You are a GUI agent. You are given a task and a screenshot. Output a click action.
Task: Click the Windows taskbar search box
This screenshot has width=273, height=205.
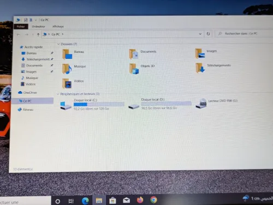[25, 201]
